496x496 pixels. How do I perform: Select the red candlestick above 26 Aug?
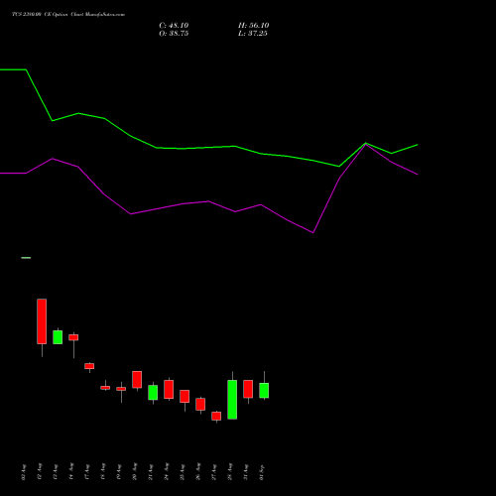click(200, 404)
